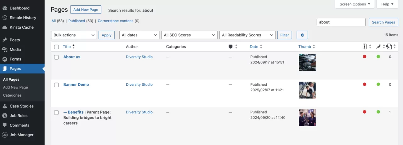Check the About us page checkbox
The width and height of the screenshot is (403, 145).
[56, 57]
